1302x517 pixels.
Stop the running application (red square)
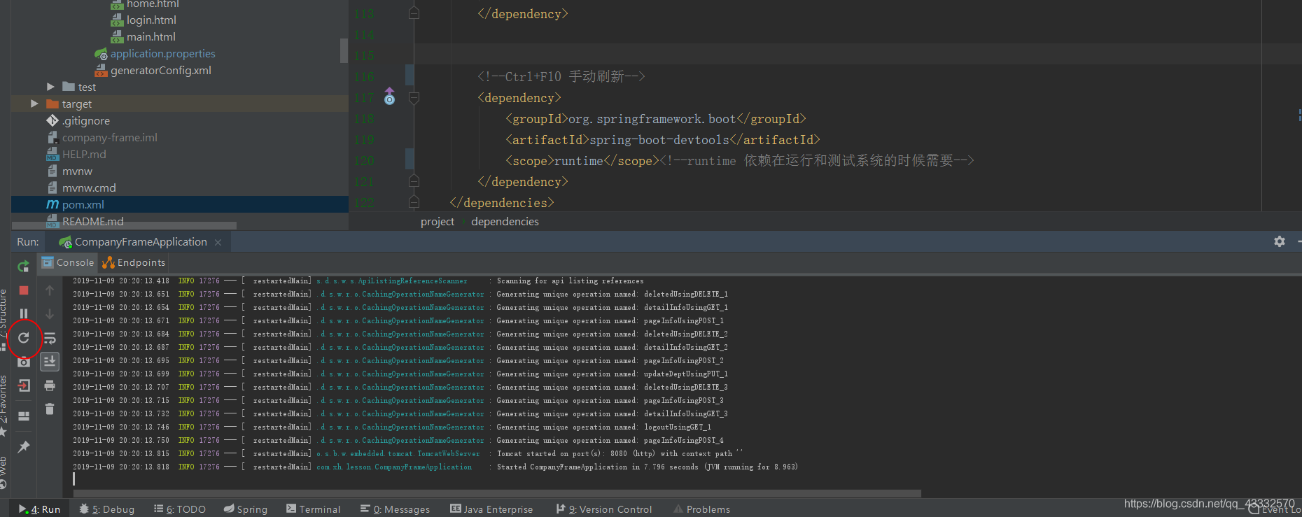[x=24, y=290]
